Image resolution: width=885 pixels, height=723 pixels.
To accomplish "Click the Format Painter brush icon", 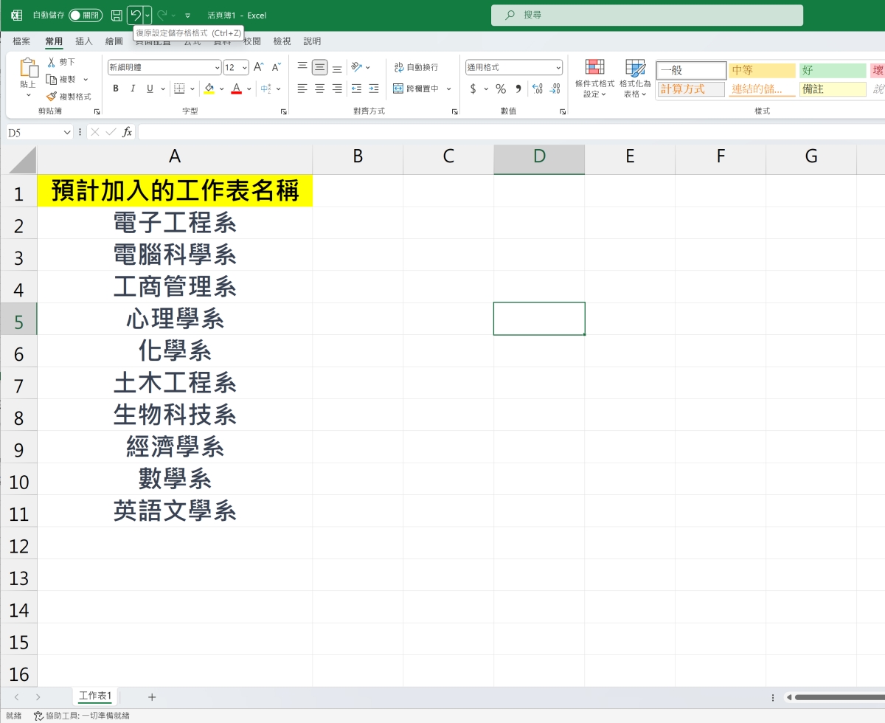I will tap(52, 97).
